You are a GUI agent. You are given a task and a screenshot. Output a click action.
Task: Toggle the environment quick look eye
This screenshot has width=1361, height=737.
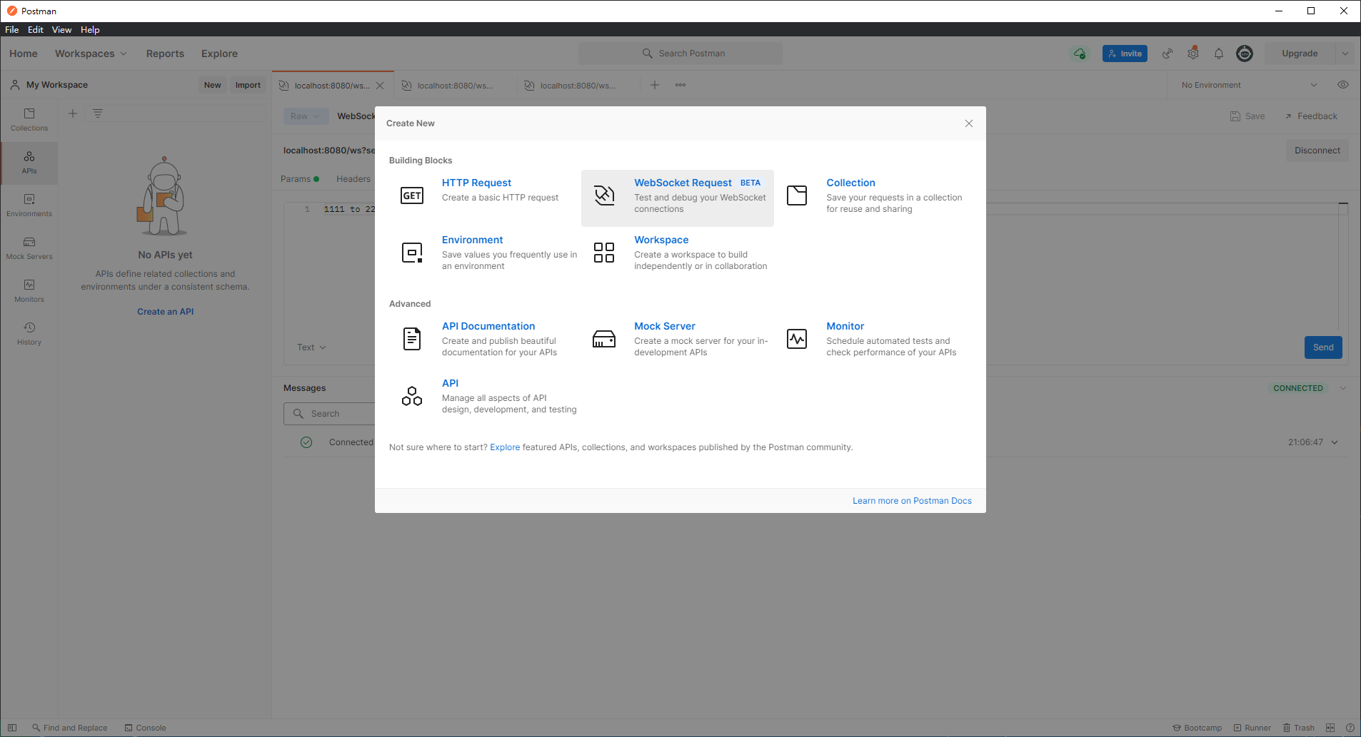[1342, 85]
